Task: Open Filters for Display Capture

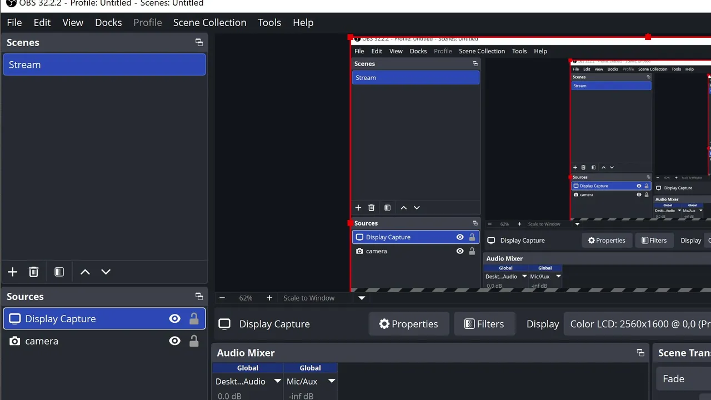Action: [x=484, y=324]
